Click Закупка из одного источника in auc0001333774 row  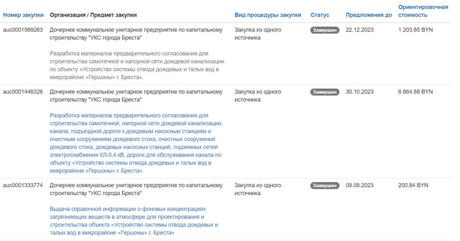(258, 189)
